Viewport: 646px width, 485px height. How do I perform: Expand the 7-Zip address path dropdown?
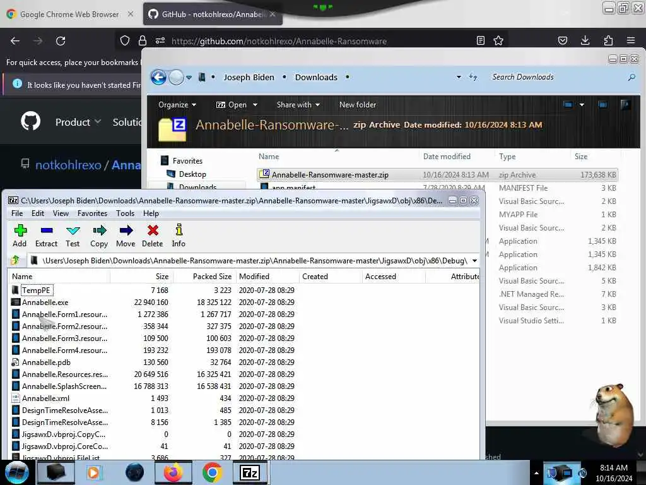point(474,261)
